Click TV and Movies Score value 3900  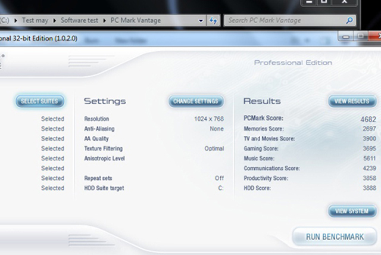369,139
